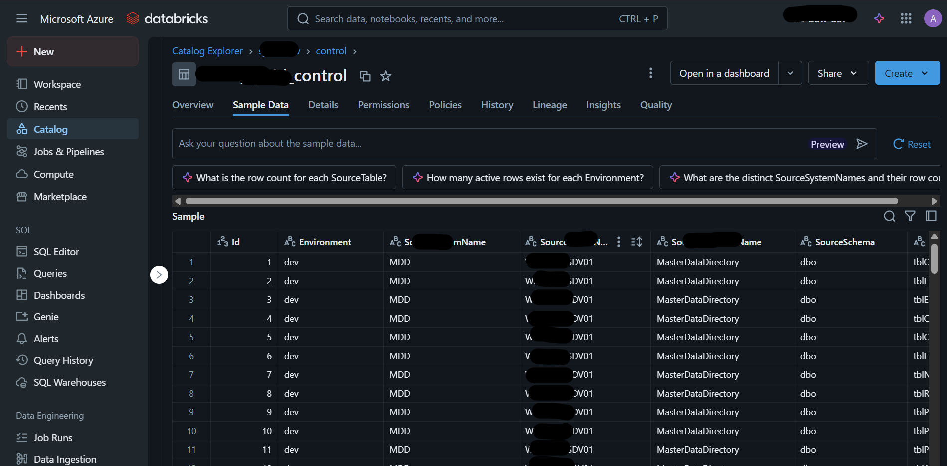Search within the Sample table
The image size is (947, 466).
click(x=889, y=216)
